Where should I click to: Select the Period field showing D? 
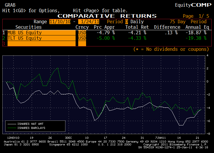(126, 22)
